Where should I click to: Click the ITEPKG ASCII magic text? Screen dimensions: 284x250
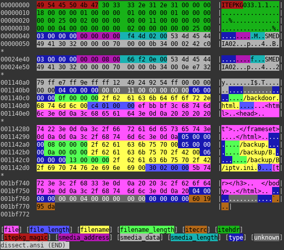(232, 5)
